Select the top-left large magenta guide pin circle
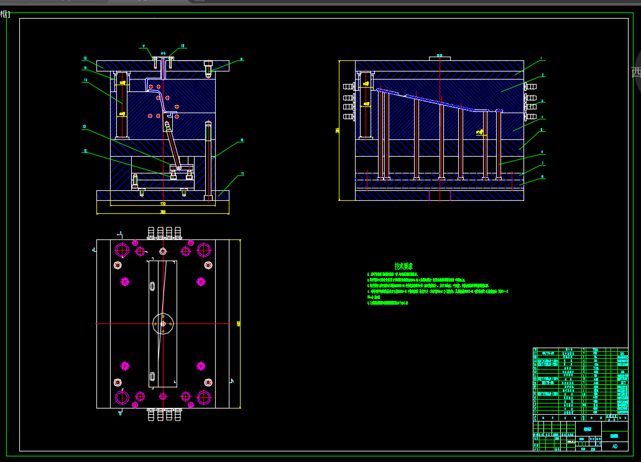The height and width of the screenshot is (462, 641). point(122,249)
